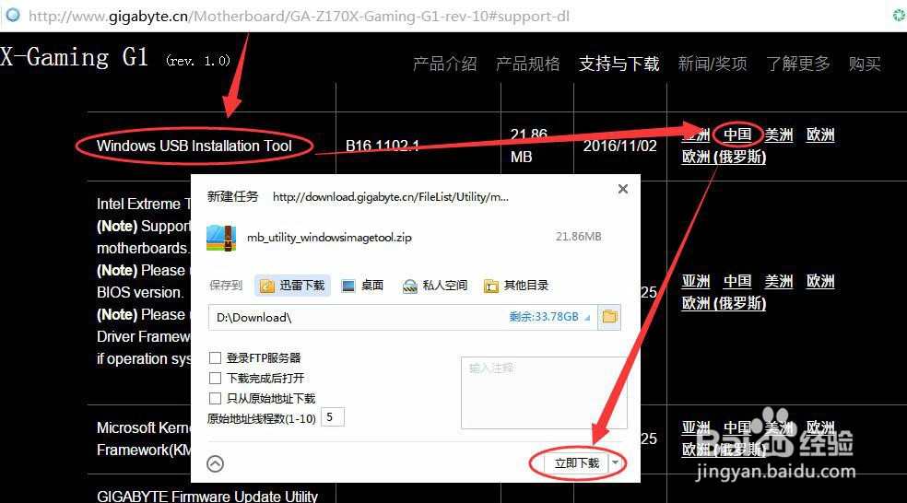
Task: Open the 了解更多 tab
Action: click(x=798, y=64)
